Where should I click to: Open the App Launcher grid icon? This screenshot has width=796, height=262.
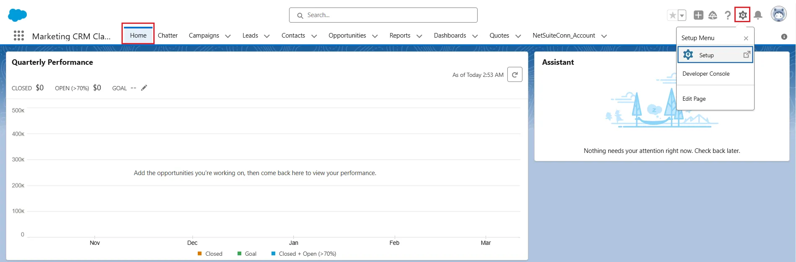pyautogui.click(x=19, y=36)
